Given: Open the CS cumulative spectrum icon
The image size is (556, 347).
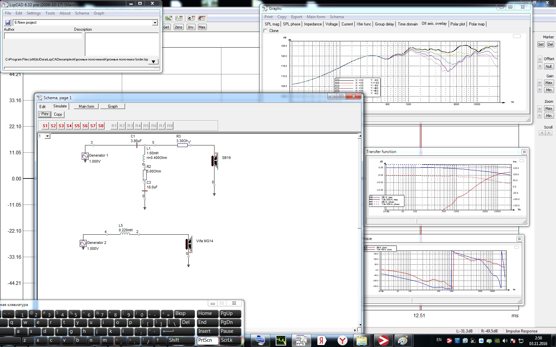Looking at the screenshot, I should [169, 18].
